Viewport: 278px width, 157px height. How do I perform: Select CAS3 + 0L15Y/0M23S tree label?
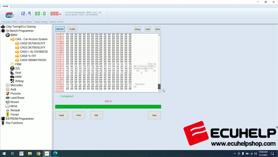pyautogui.click(x=34, y=52)
